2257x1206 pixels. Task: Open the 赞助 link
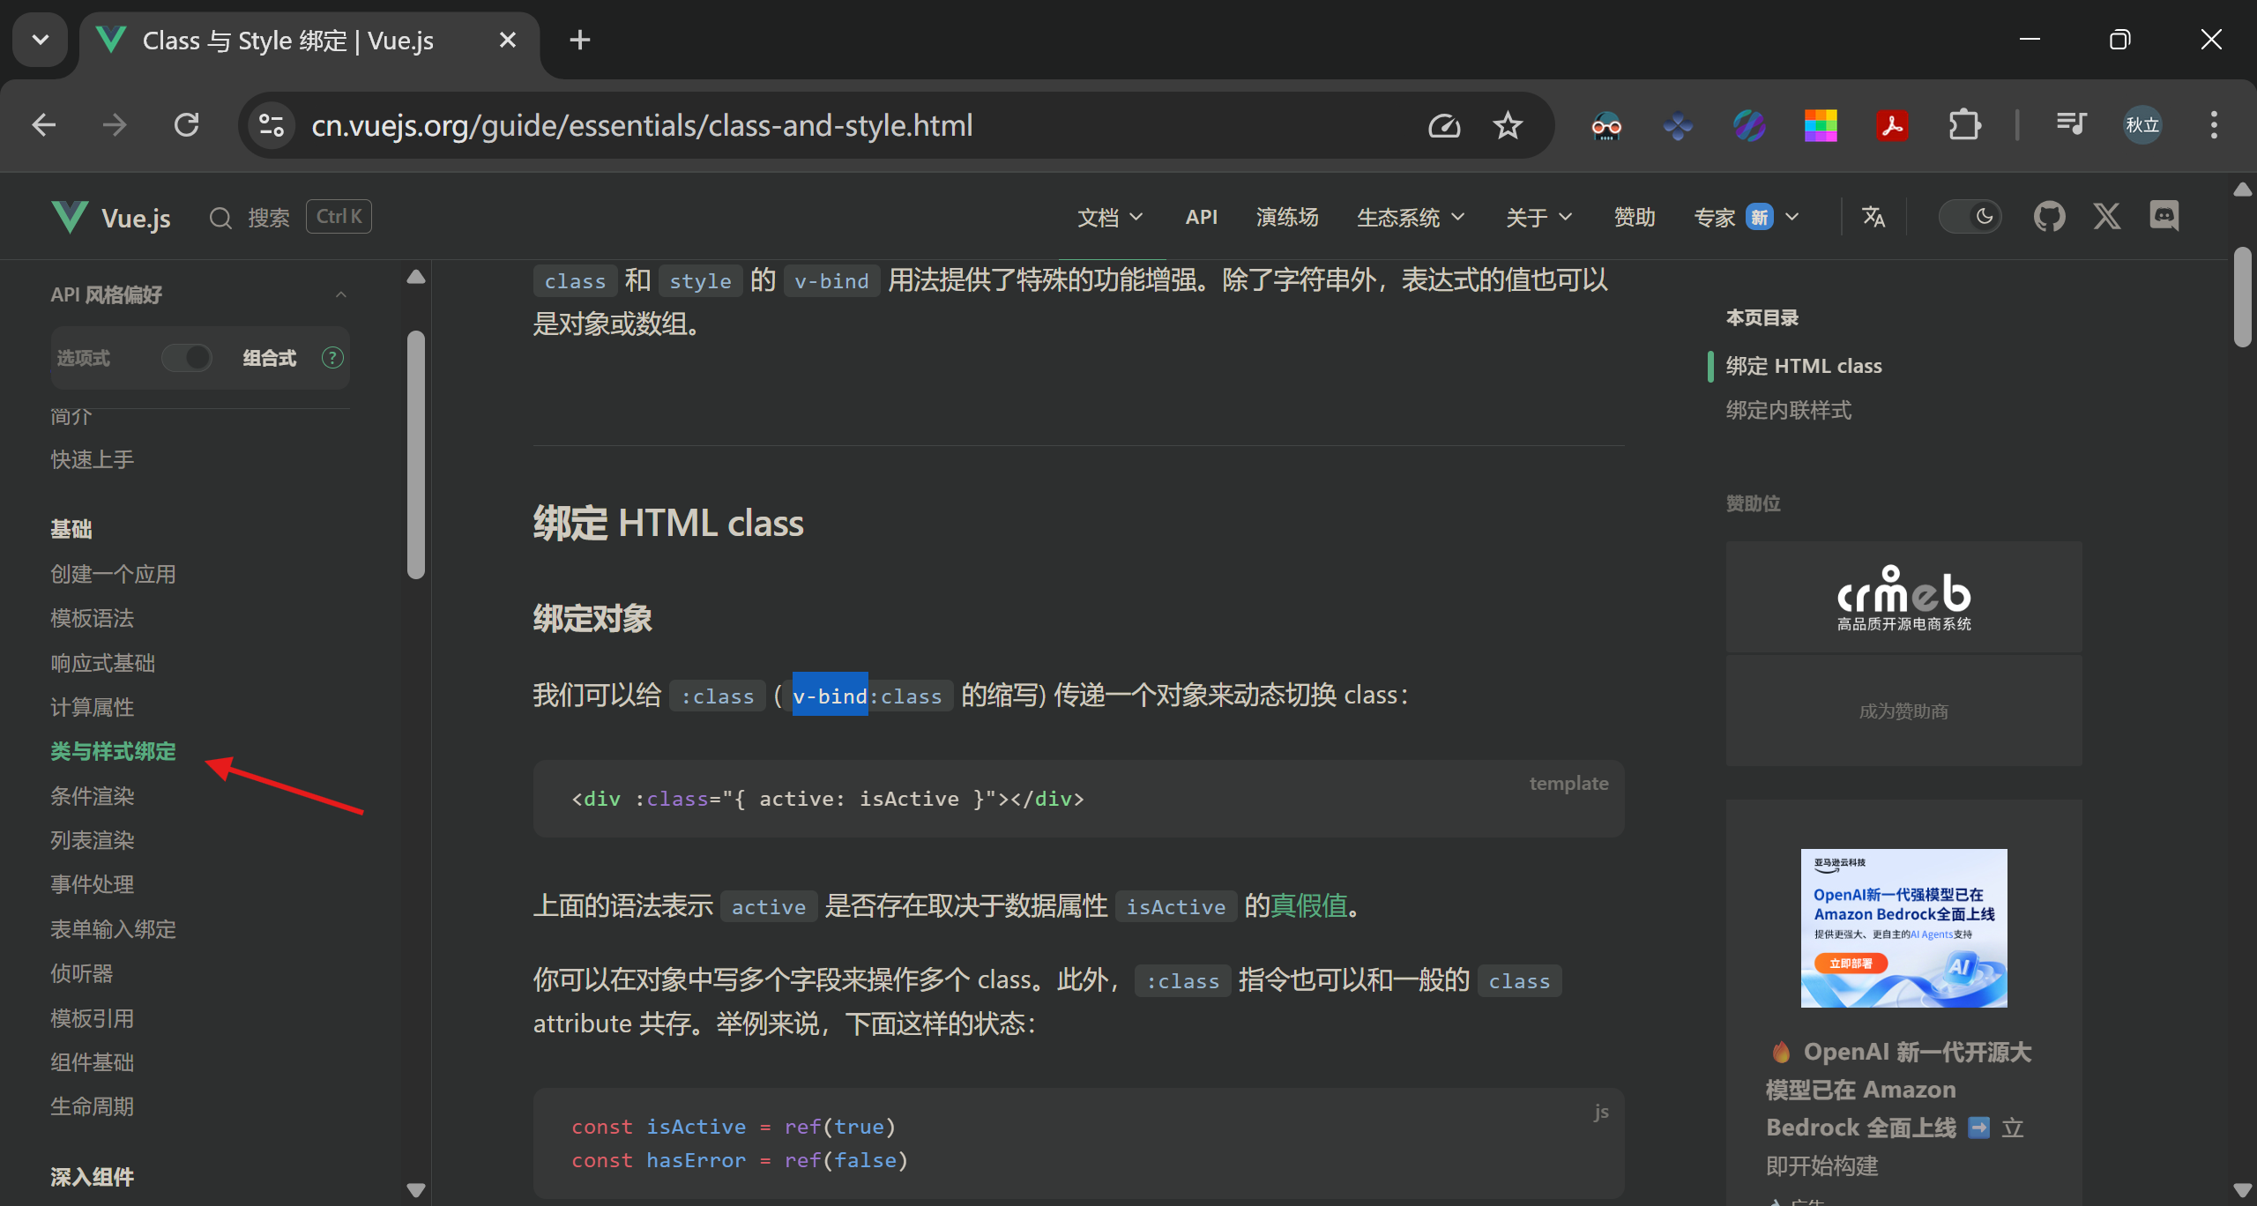point(1634,217)
